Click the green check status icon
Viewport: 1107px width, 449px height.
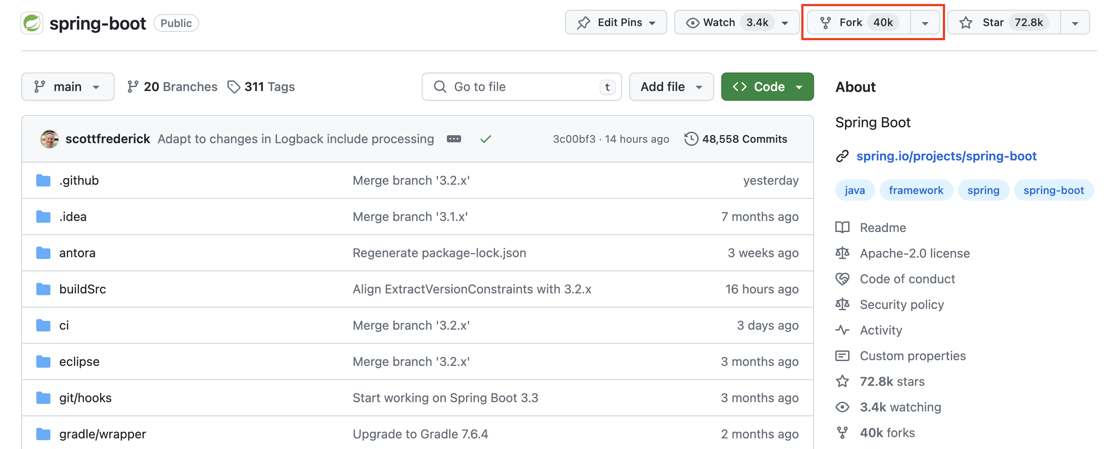486,139
